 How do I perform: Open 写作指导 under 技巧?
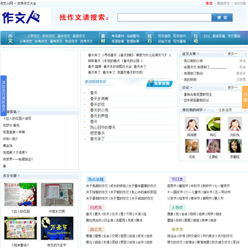164,36
